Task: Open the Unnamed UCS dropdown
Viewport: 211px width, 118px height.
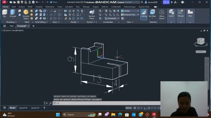Action: tap(112, 18)
